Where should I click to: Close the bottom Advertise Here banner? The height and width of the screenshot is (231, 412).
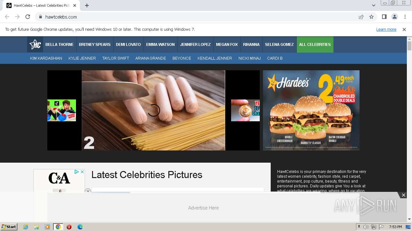(403, 195)
